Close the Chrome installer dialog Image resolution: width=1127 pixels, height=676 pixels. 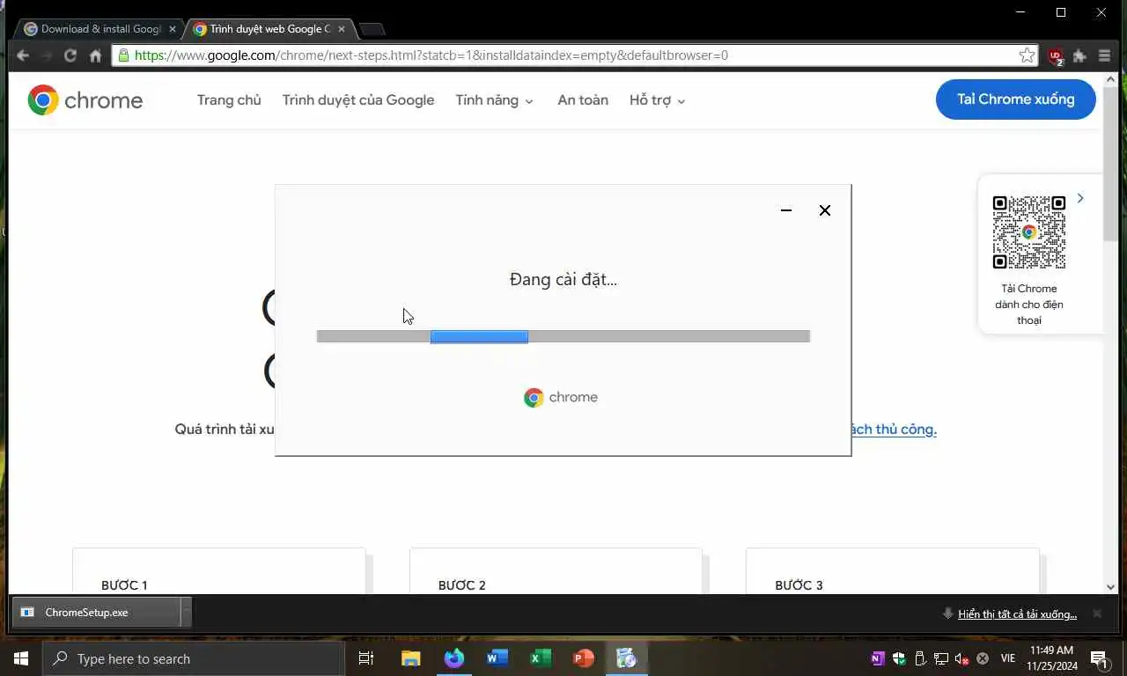(x=825, y=210)
